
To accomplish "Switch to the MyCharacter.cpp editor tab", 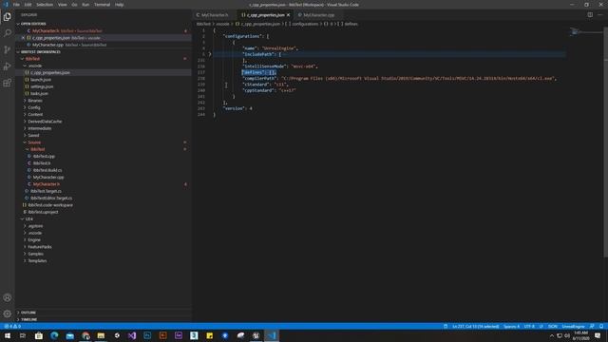I will (x=318, y=15).
